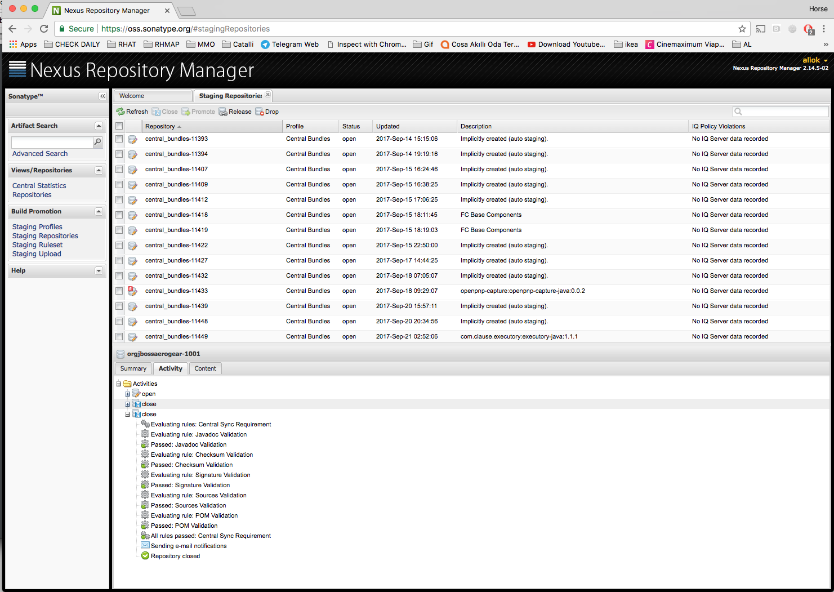Expand the Help panel

coord(99,271)
